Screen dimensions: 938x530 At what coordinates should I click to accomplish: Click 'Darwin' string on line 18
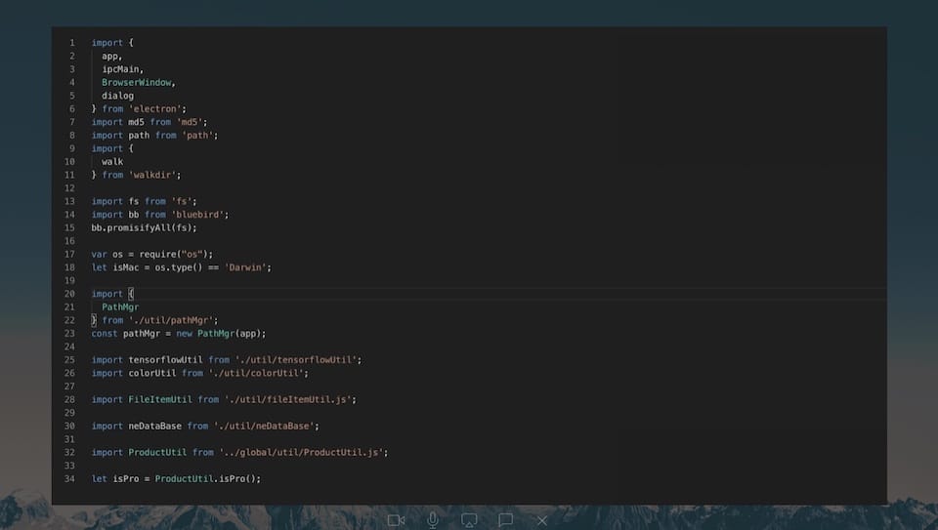(x=245, y=267)
